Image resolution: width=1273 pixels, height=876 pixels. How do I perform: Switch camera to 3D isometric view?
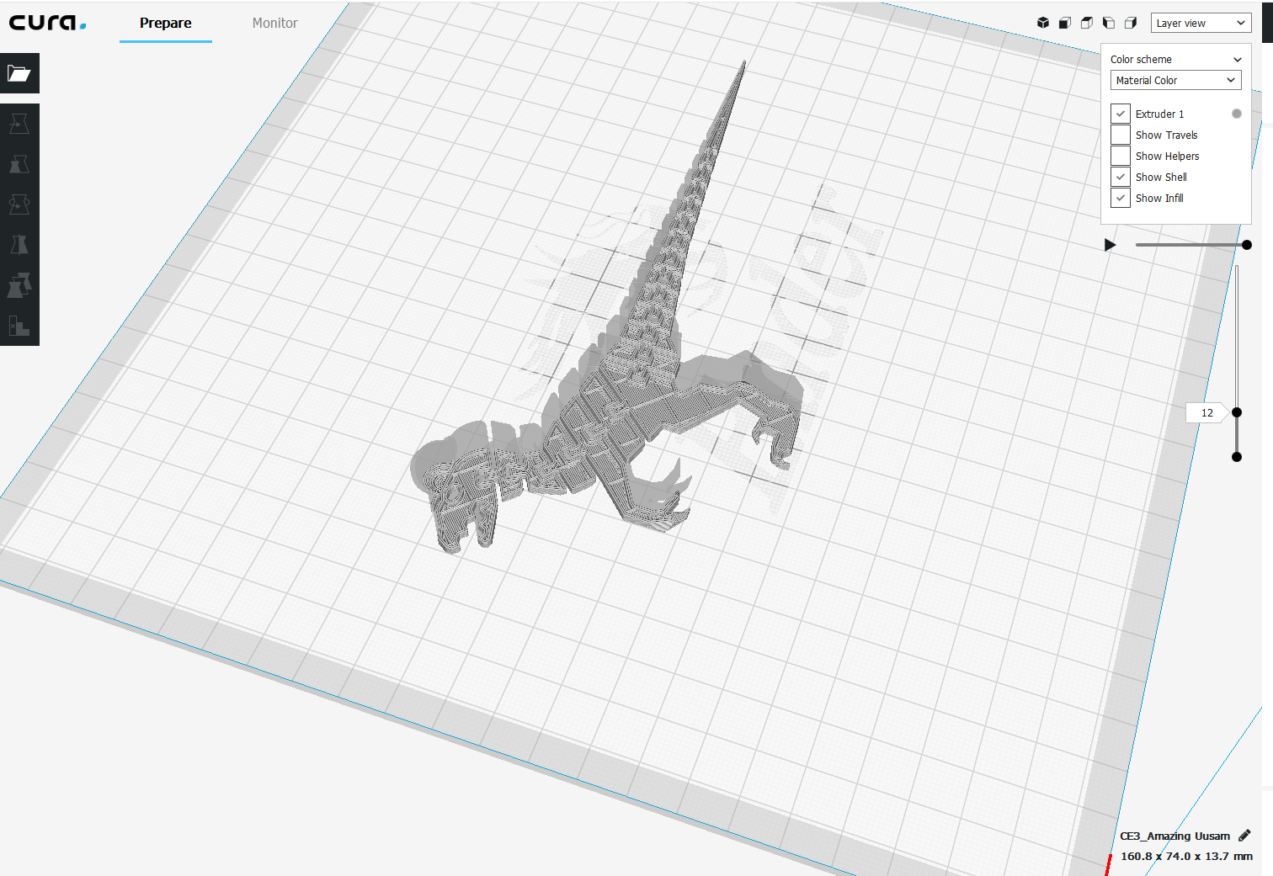tap(1043, 23)
